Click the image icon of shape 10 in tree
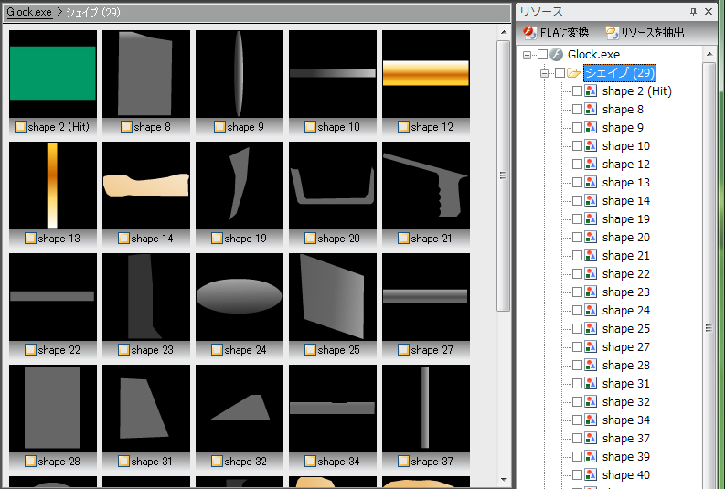 point(591,145)
